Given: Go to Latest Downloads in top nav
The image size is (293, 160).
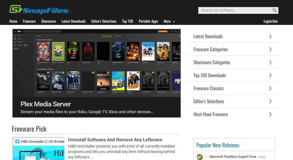Looking at the screenshot, I should pyautogui.click(x=74, y=21).
